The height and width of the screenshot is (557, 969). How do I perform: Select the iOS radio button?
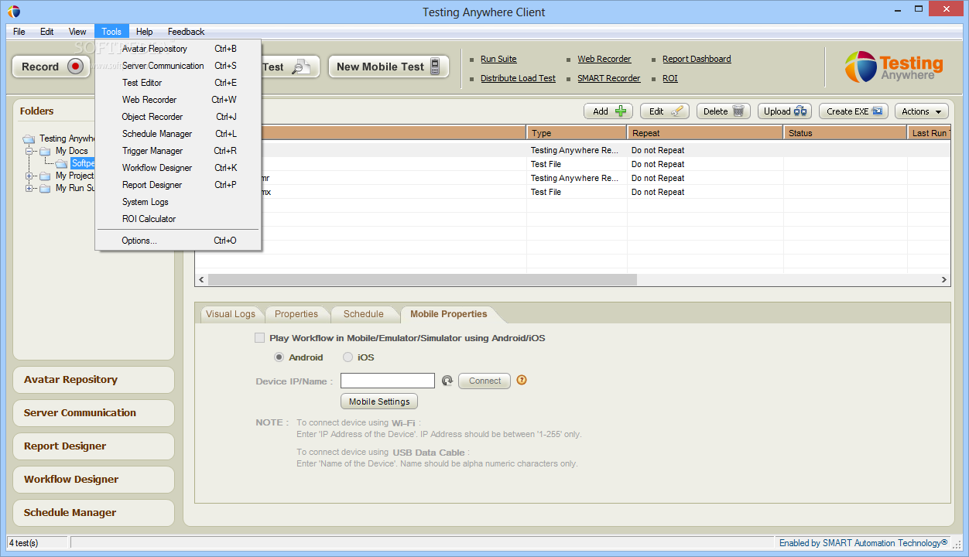tap(348, 357)
